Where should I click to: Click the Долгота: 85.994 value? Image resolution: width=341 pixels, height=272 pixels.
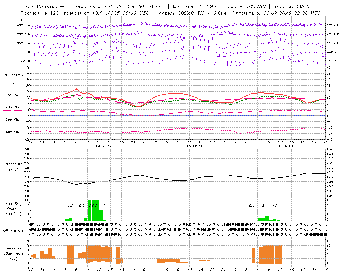(195, 6)
